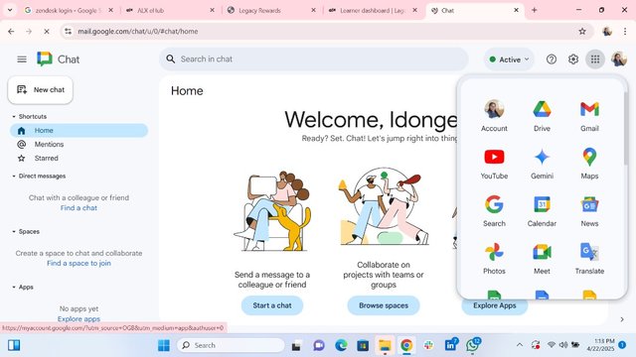Viewport: 636px width, 357px height.
Task: Show hidden system tray icons
Action: [520, 345]
